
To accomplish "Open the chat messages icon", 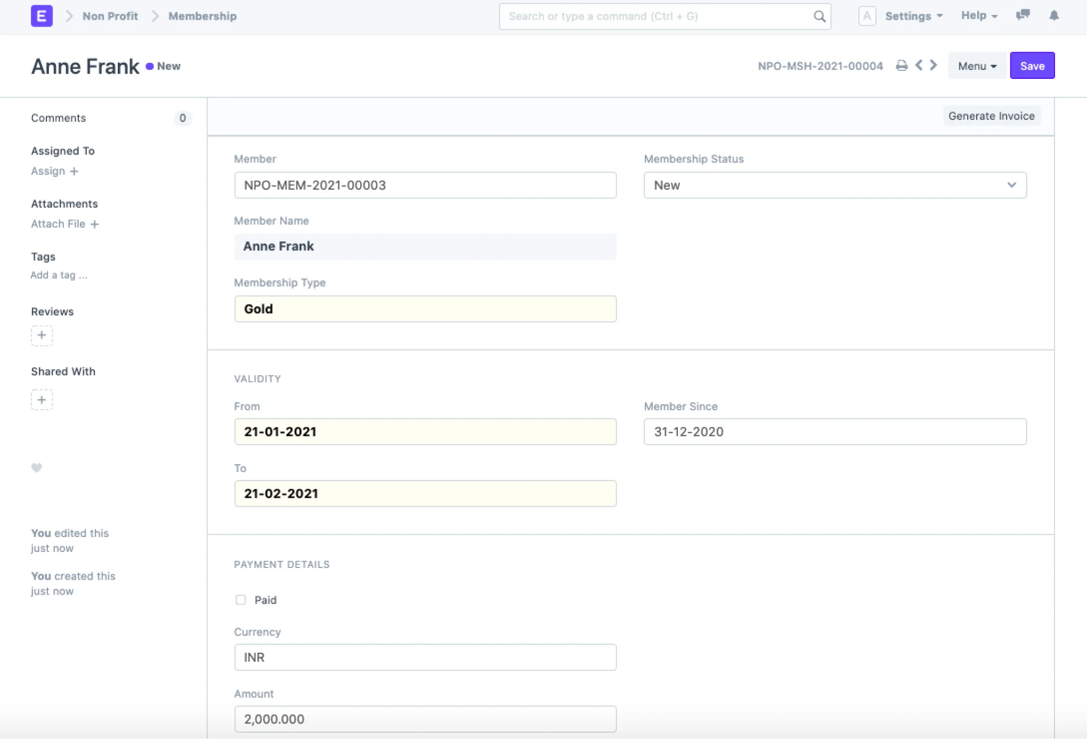I will pos(1023,16).
